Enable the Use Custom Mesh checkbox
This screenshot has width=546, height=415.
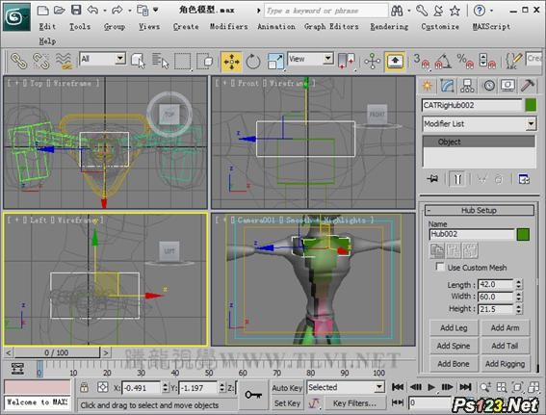(x=440, y=267)
